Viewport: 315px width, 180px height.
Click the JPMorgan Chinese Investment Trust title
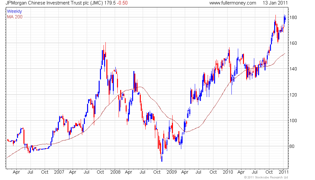point(54,3)
